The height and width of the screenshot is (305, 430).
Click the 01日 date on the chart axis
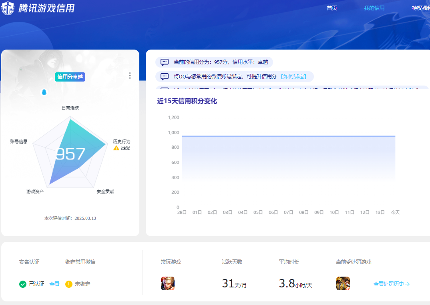click(x=197, y=212)
